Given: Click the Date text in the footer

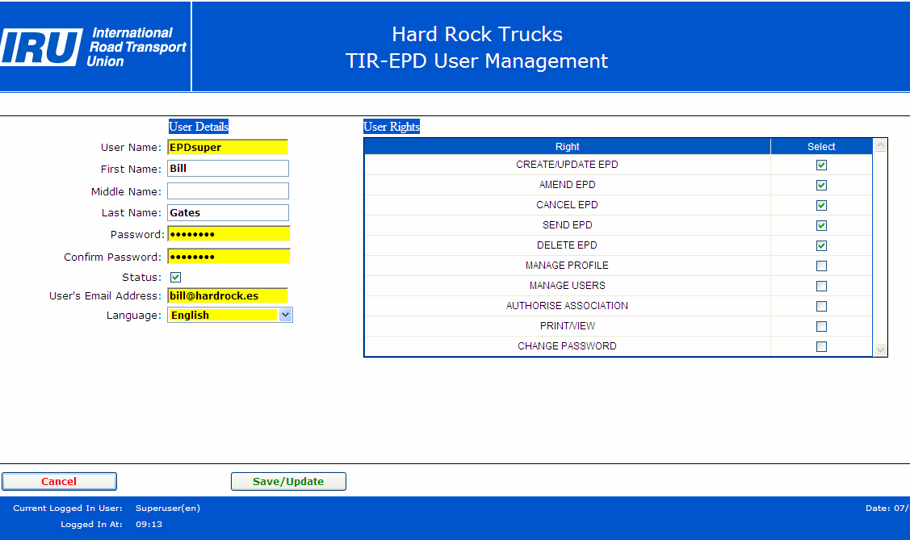Looking at the screenshot, I should [887, 508].
